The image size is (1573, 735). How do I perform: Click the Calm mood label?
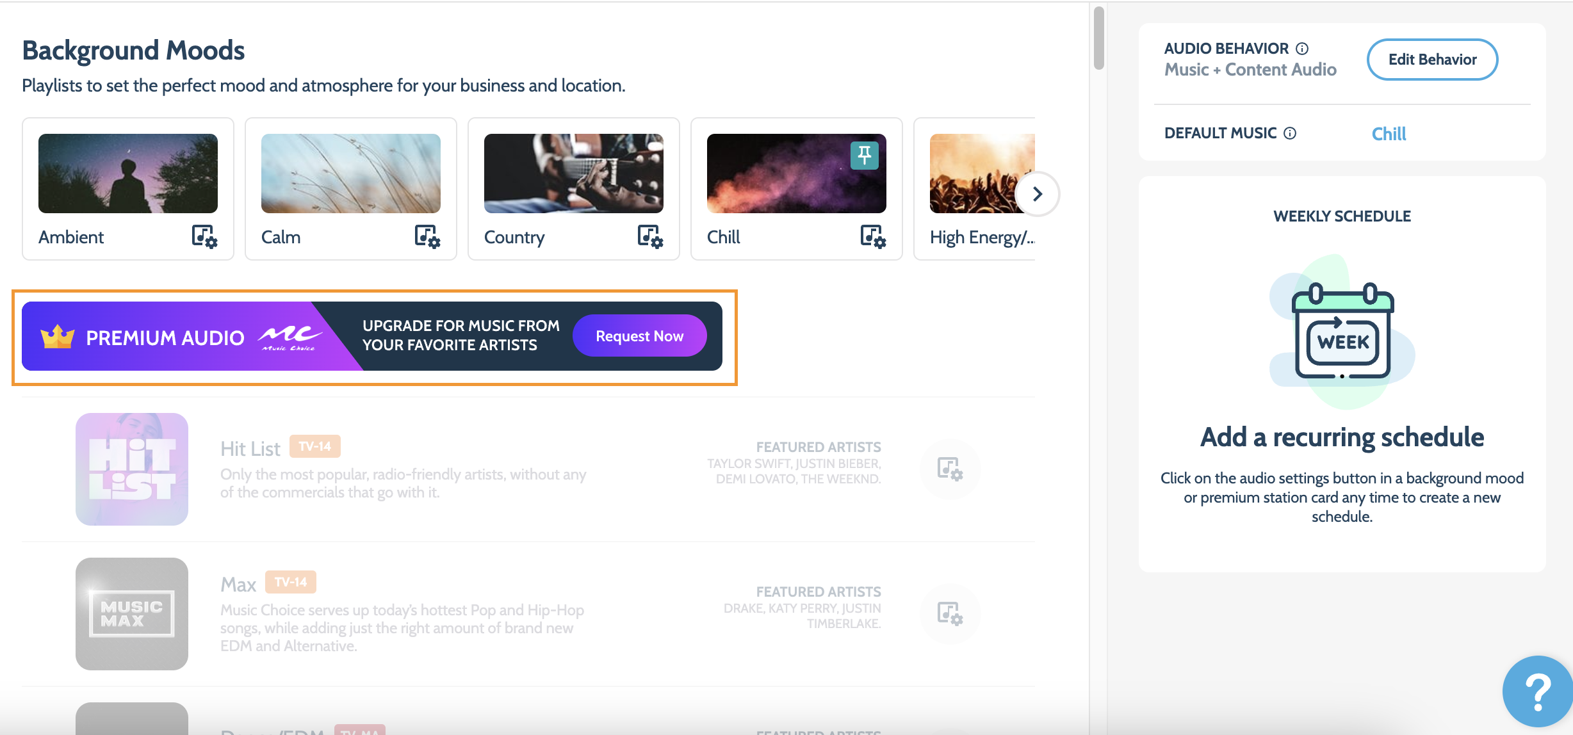pos(281,238)
